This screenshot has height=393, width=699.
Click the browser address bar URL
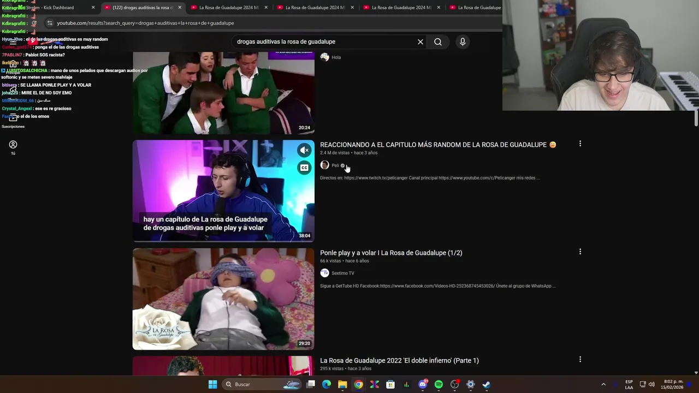[145, 23]
